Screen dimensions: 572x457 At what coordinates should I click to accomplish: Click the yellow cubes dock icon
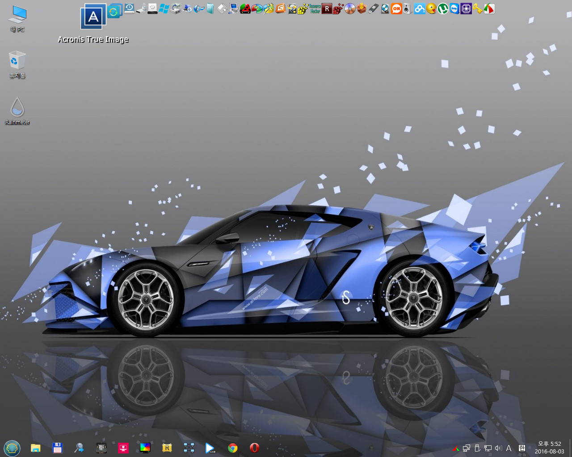pyautogui.click(x=303, y=8)
